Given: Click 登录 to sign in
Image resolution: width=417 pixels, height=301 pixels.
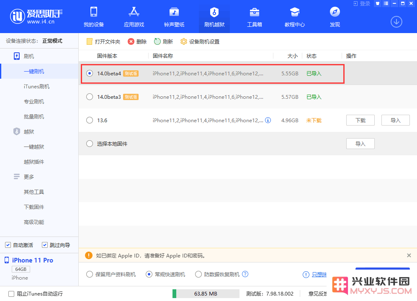Looking at the screenshot, I should 362,3.
